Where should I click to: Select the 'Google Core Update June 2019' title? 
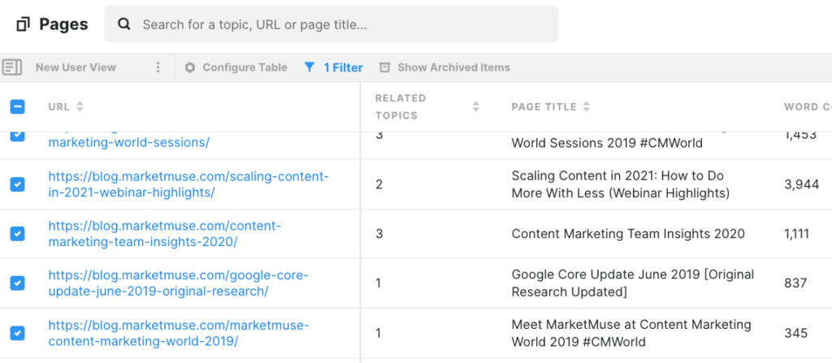[632, 283]
